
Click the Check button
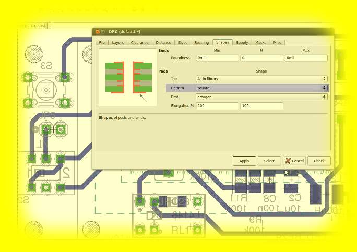click(x=319, y=161)
